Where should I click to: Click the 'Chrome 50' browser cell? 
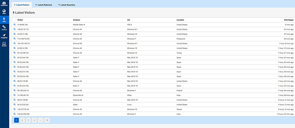pos(77,43)
